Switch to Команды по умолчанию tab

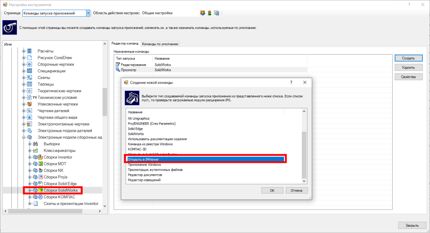pos(160,44)
